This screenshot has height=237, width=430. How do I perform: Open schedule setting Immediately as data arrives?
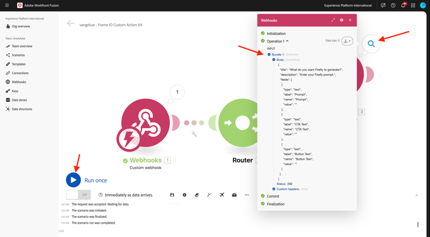pos(126,195)
